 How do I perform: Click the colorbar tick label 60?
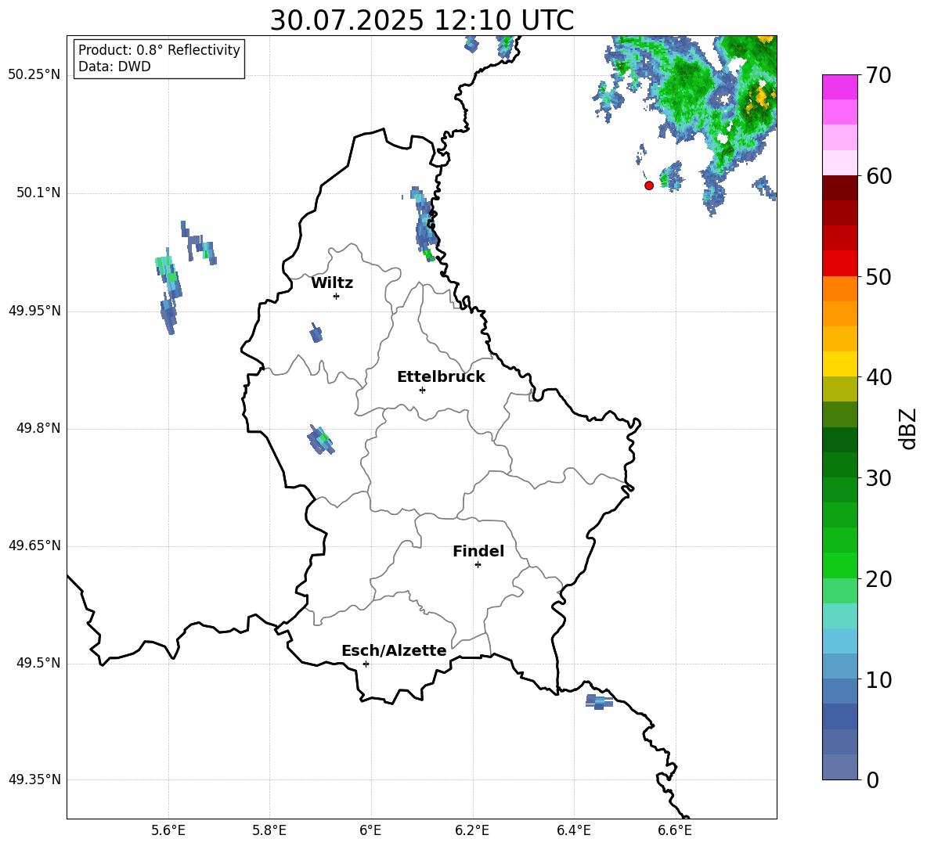(878, 176)
